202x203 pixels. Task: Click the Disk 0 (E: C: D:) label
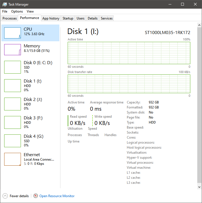(38, 63)
